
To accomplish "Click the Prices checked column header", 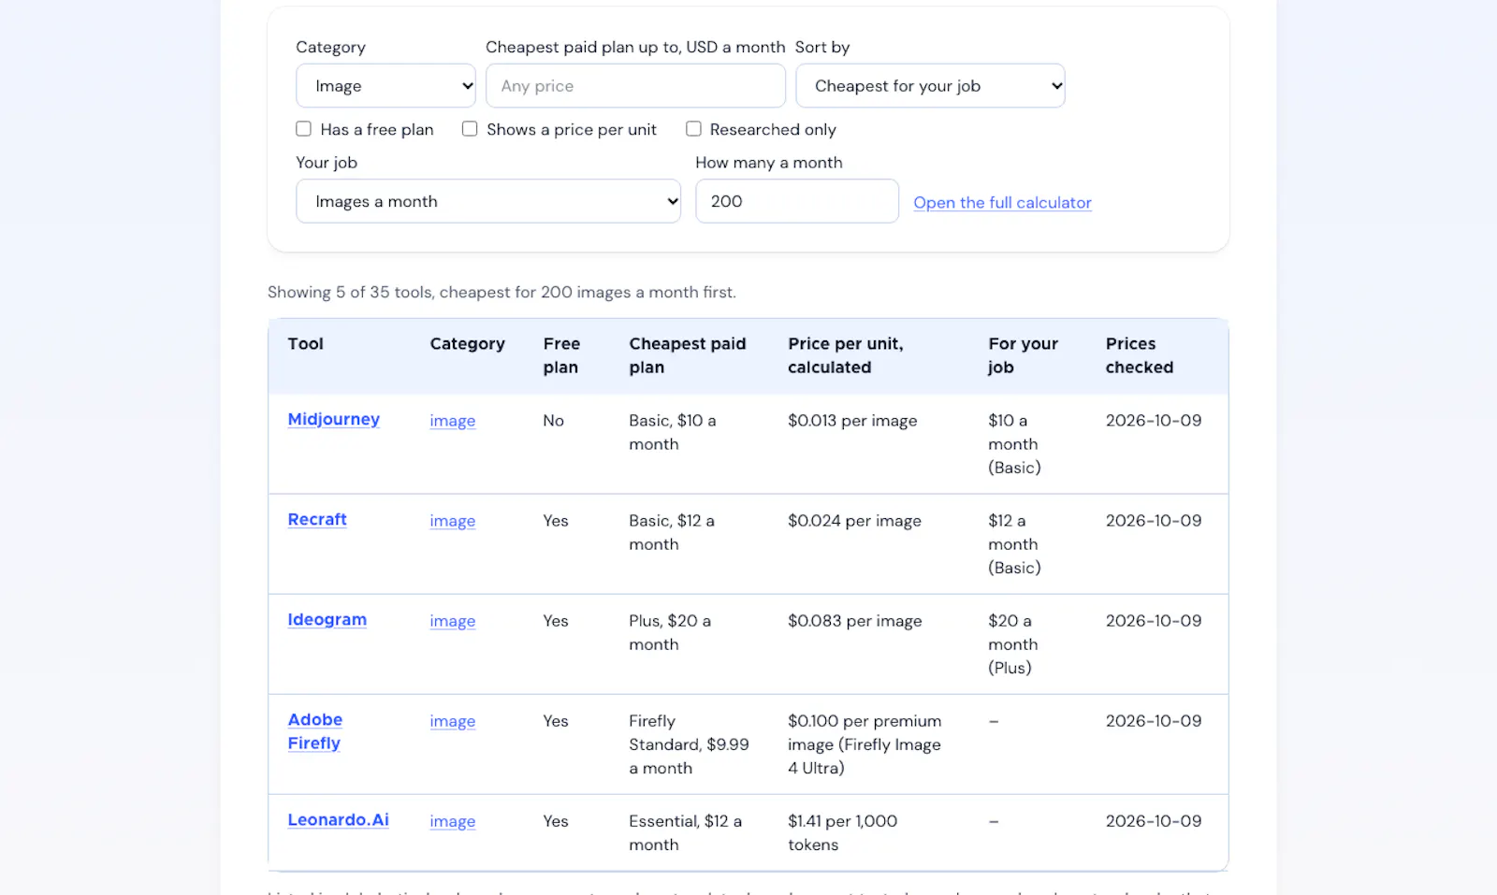I will pos(1140,355).
